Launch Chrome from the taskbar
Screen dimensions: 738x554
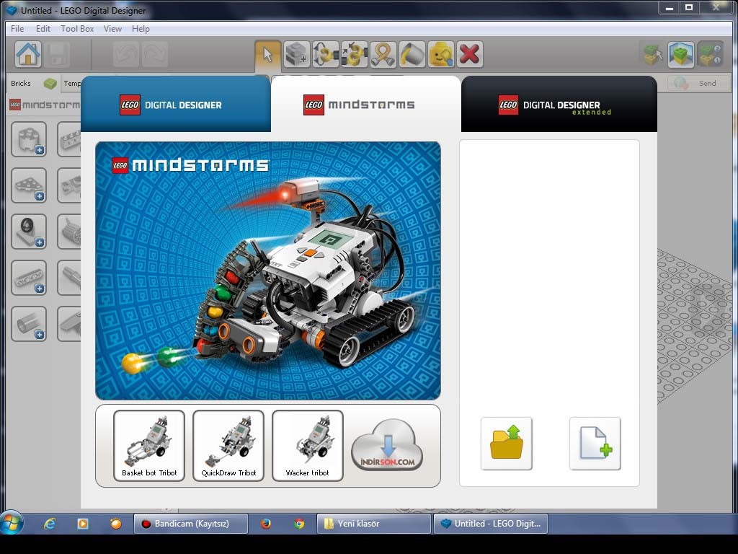click(x=299, y=524)
